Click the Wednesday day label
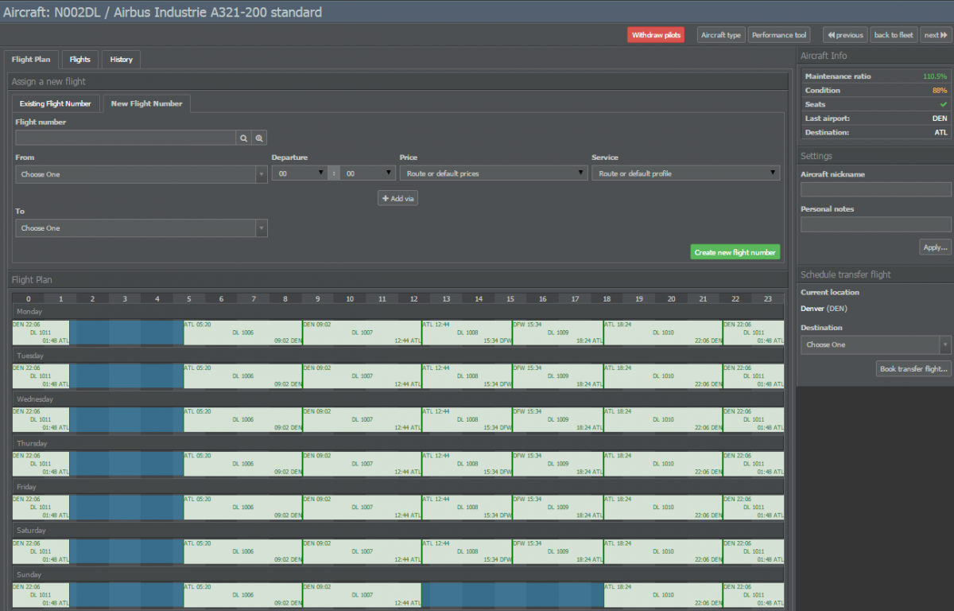This screenshot has width=954, height=611. click(35, 399)
